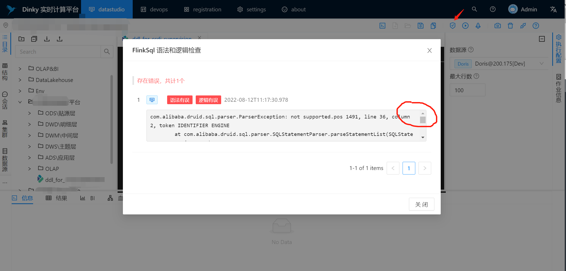
Task: Open the 集群 cluster panel
Action: [x=5, y=129]
